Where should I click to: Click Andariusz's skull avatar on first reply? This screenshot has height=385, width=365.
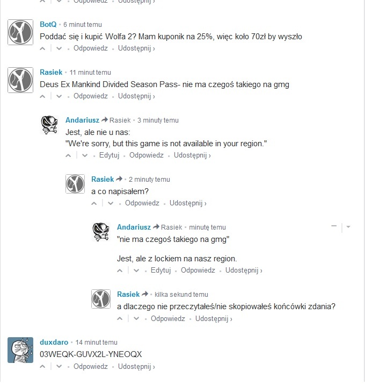click(x=49, y=125)
